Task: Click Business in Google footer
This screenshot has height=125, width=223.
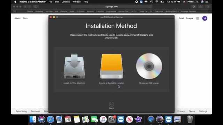Action: coord(35,111)
